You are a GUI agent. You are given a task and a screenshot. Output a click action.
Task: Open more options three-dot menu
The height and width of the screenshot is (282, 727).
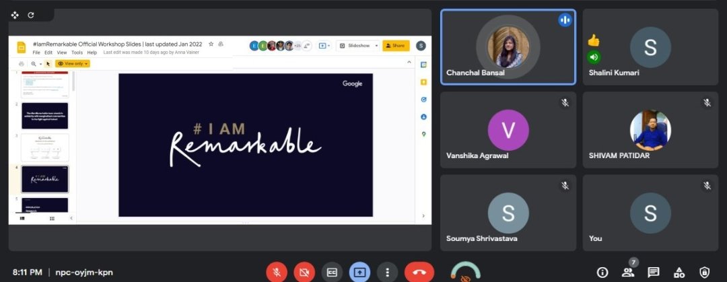tap(387, 273)
